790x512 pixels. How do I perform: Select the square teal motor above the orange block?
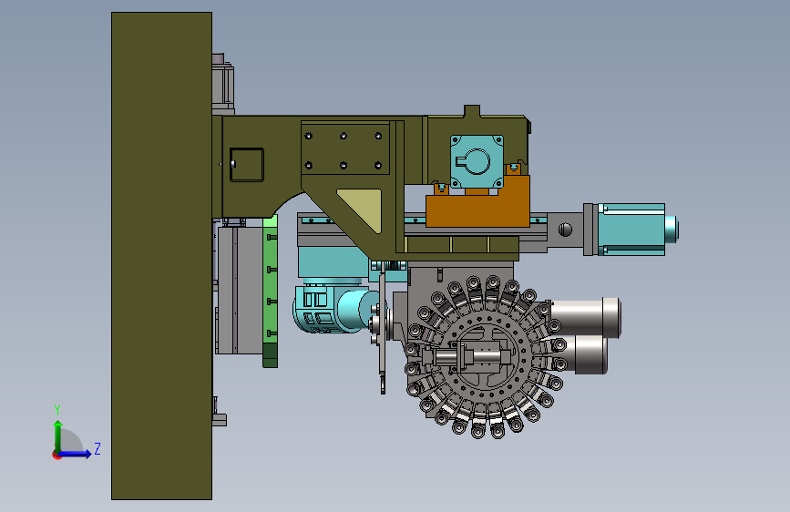coord(477,161)
